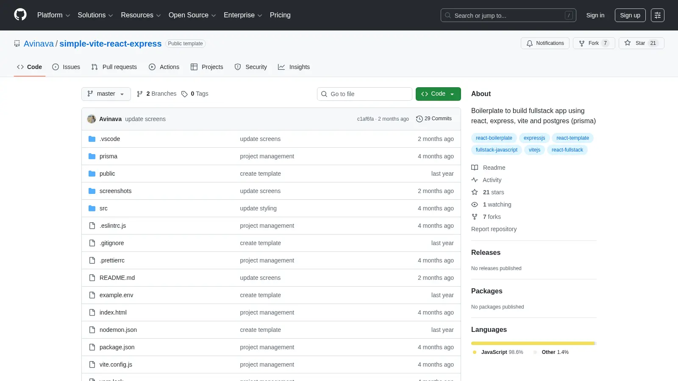Switch to the Security tab
The image size is (678, 381).
pos(251,67)
